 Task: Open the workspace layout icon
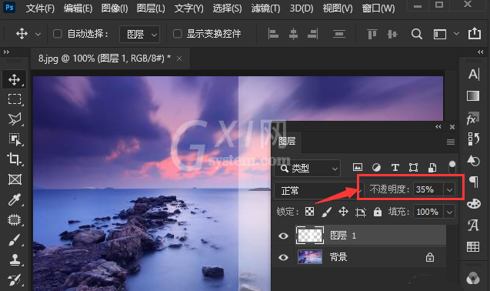tap(440, 34)
